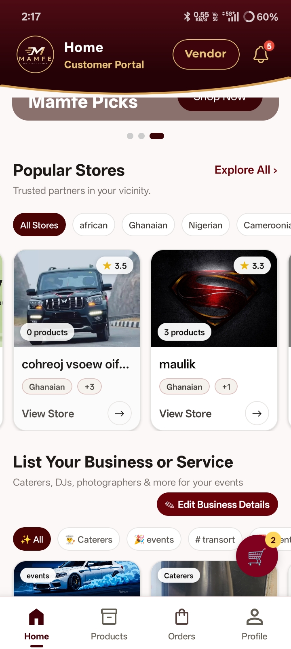Open the Orders bag icon
The width and height of the screenshot is (291, 649).
tap(182, 617)
